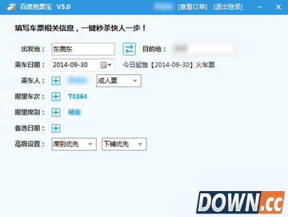This screenshot has width=288, height=217.
Task: Click the 期望车次 label
Action: 29,96
